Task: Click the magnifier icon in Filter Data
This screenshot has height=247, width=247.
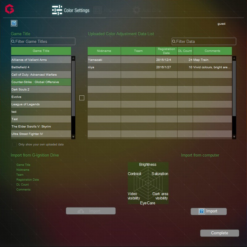Action: (x=174, y=41)
